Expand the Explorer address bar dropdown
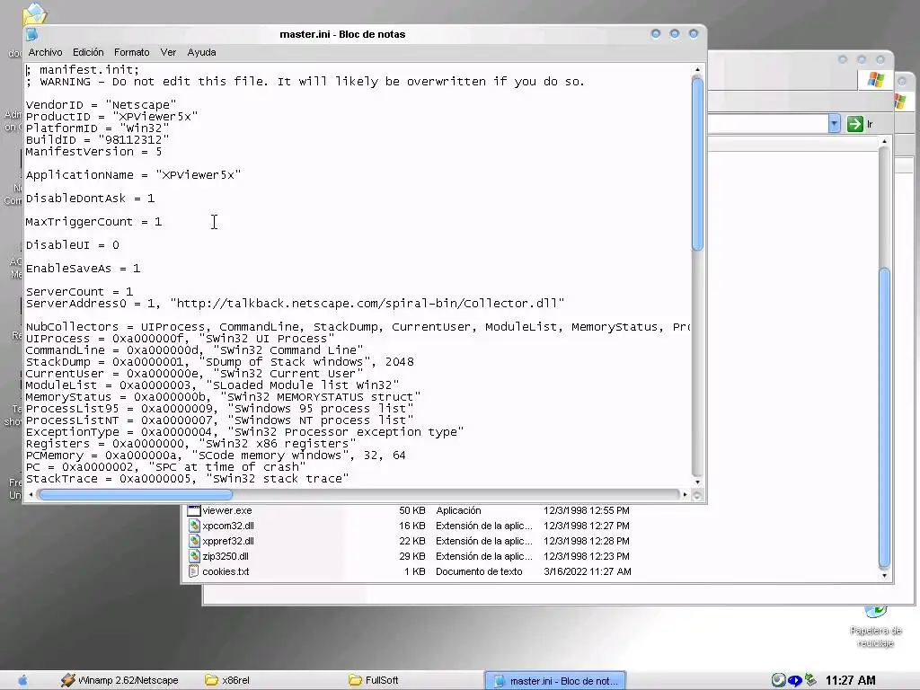This screenshot has height=690, width=920. [835, 124]
